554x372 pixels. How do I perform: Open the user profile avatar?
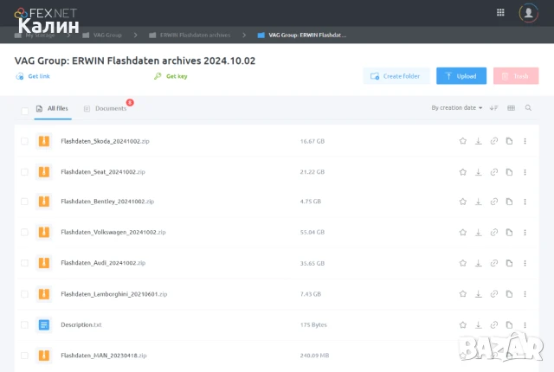tap(527, 12)
